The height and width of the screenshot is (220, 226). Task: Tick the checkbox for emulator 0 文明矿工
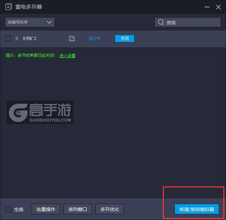(8, 38)
